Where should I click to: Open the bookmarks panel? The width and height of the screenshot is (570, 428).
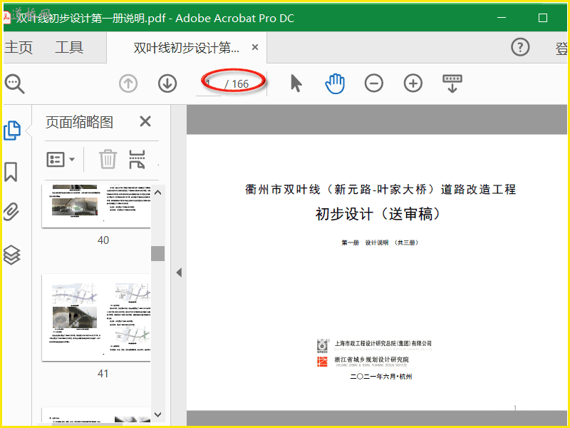[11, 172]
